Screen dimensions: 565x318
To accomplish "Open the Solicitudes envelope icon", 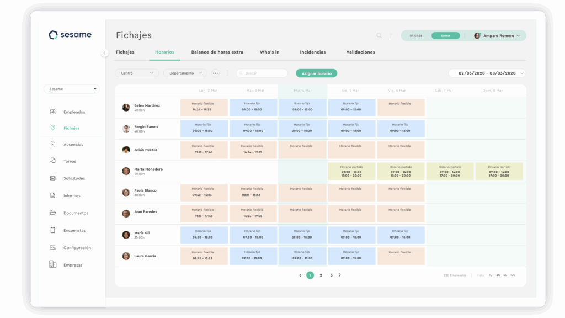I will [x=53, y=178].
